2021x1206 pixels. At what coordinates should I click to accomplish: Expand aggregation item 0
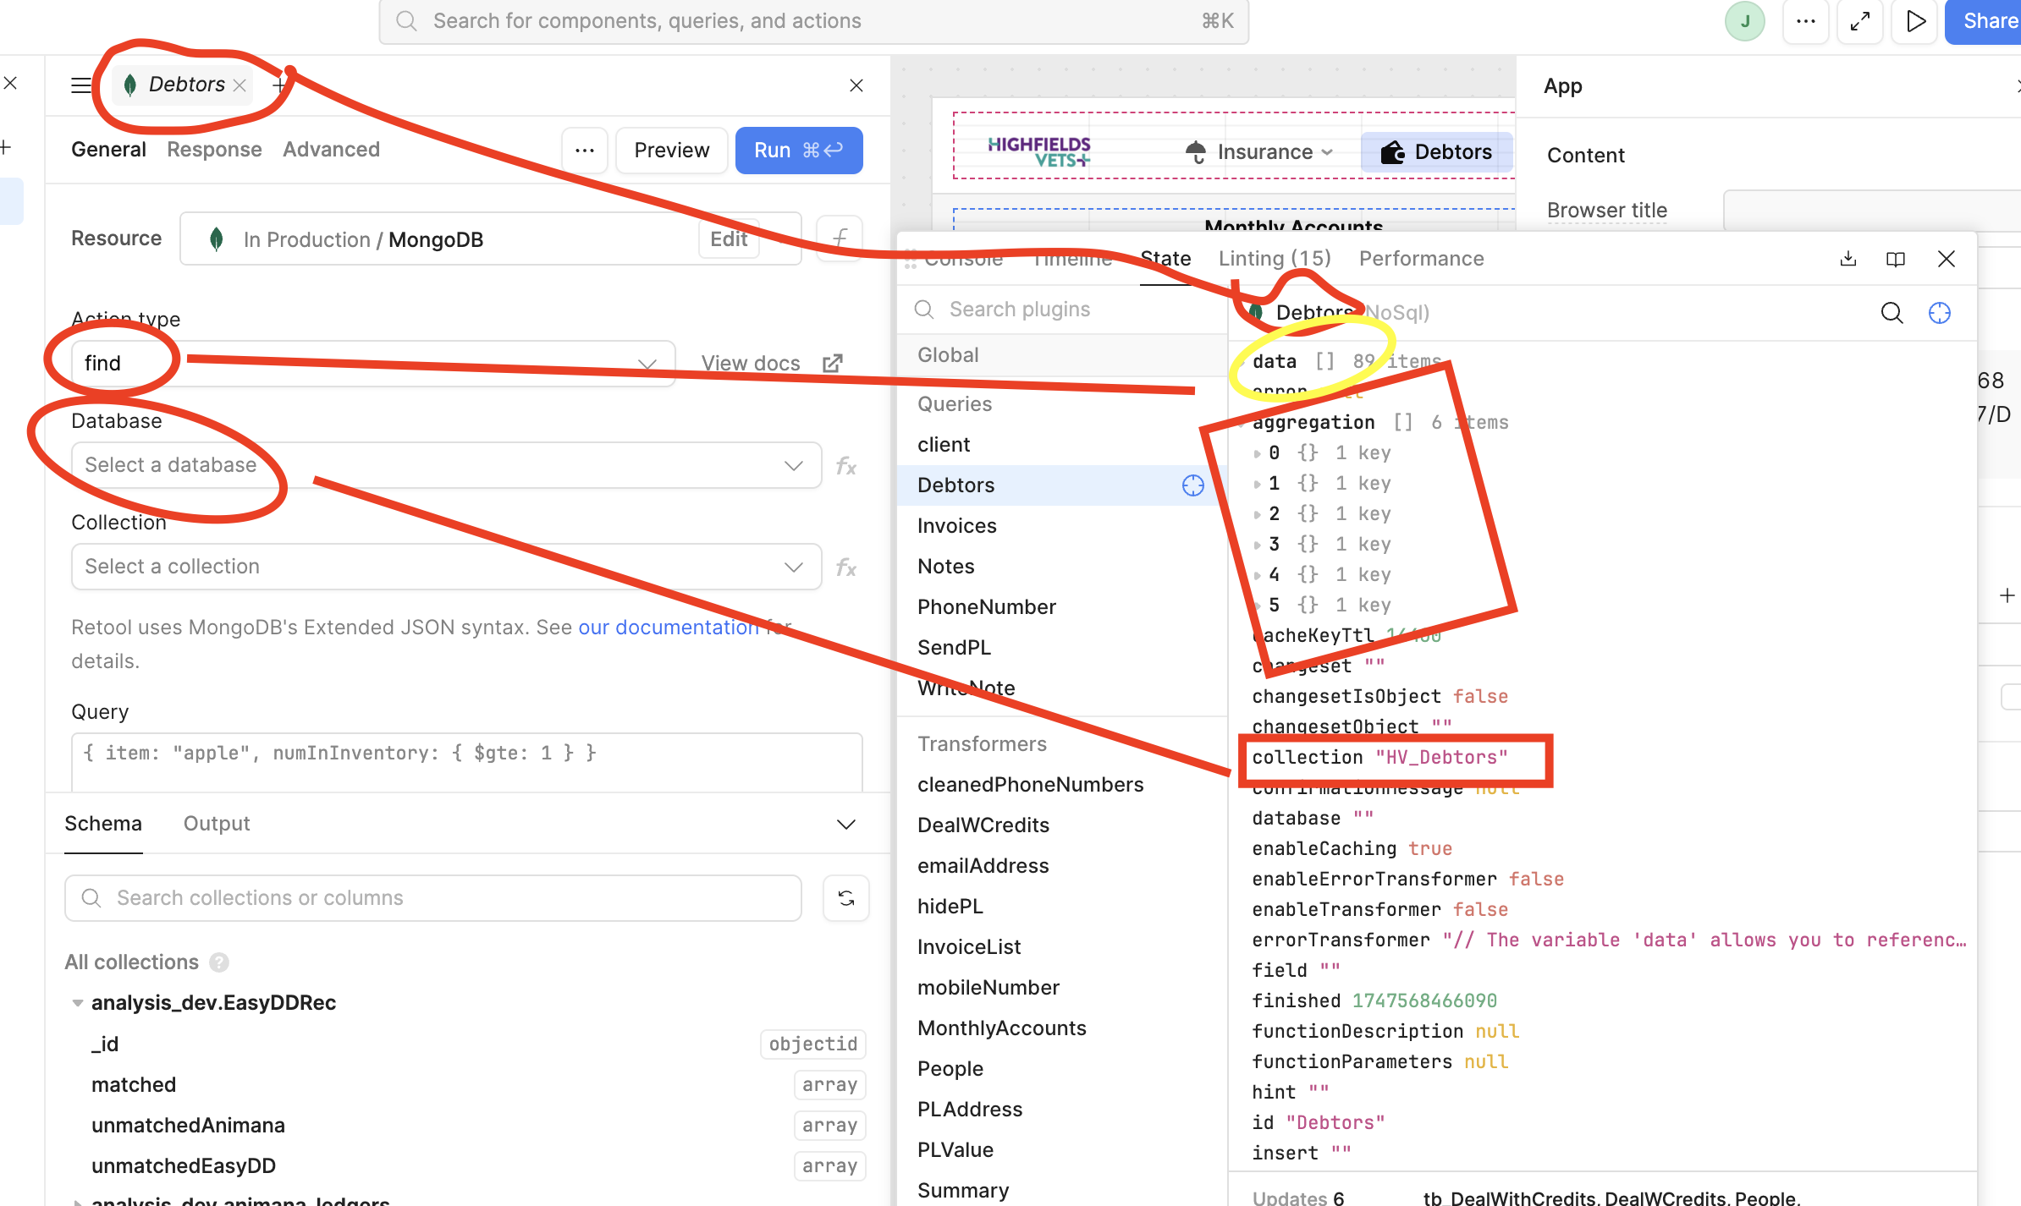(x=1257, y=453)
